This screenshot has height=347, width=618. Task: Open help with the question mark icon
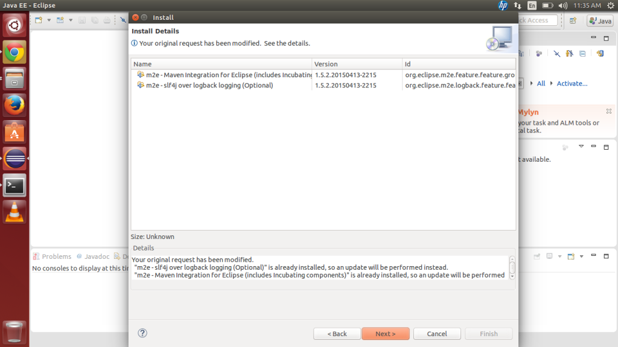point(142,333)
